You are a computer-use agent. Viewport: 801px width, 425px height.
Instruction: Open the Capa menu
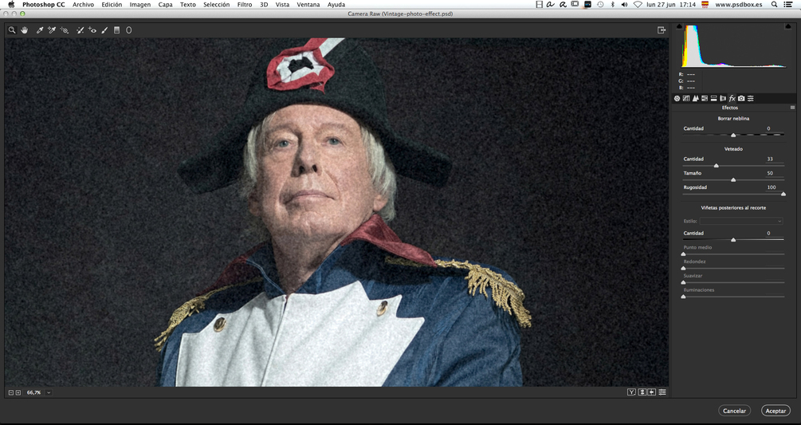click(165, 5)
